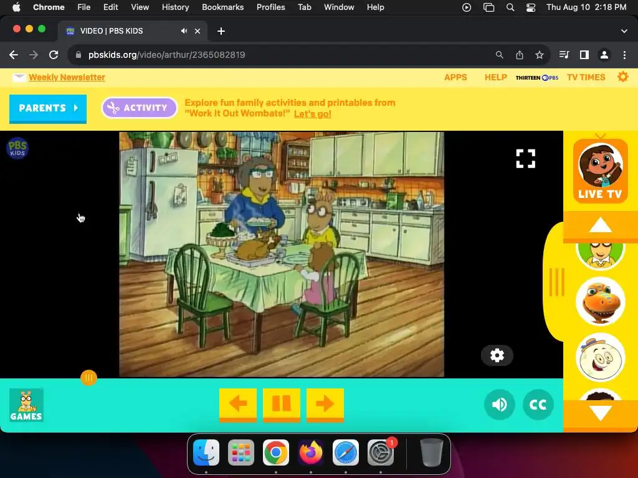This screenshot has height=478, width=638.
Task: Move show list up with arrow
Action: tap(601, 226)
